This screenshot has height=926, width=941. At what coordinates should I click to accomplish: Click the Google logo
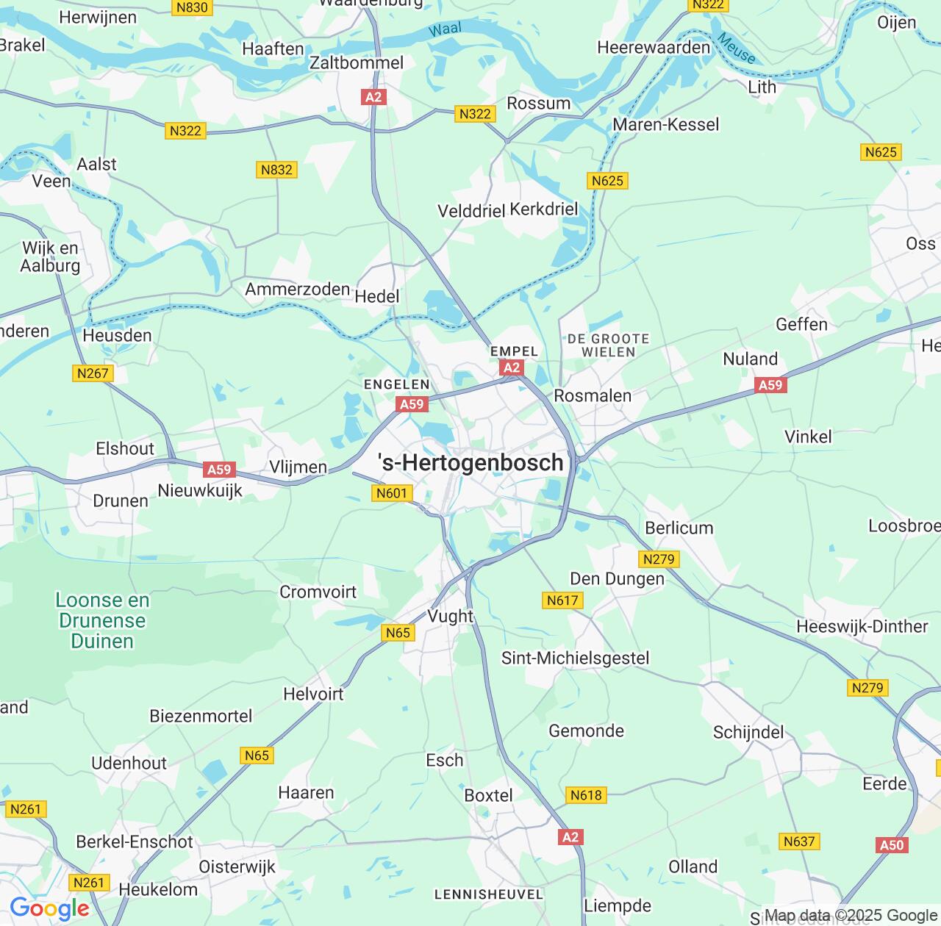[x=49, y=908]
